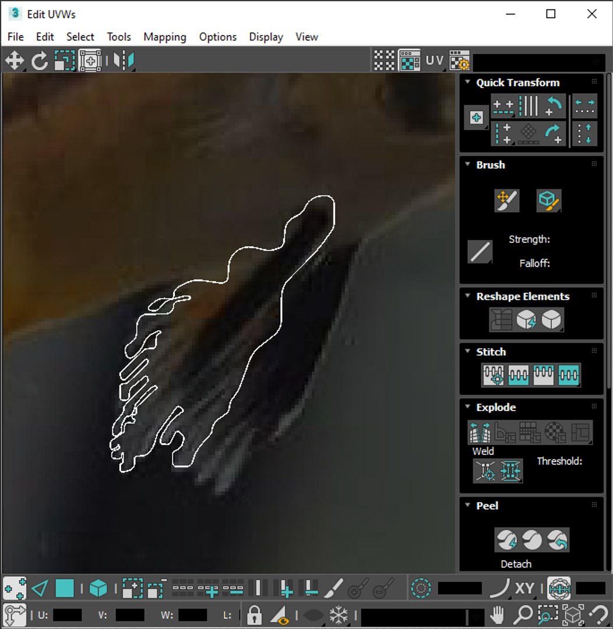Open the Edit menu
The height and width of the screenshot is (629, 613).
(45, 37)
